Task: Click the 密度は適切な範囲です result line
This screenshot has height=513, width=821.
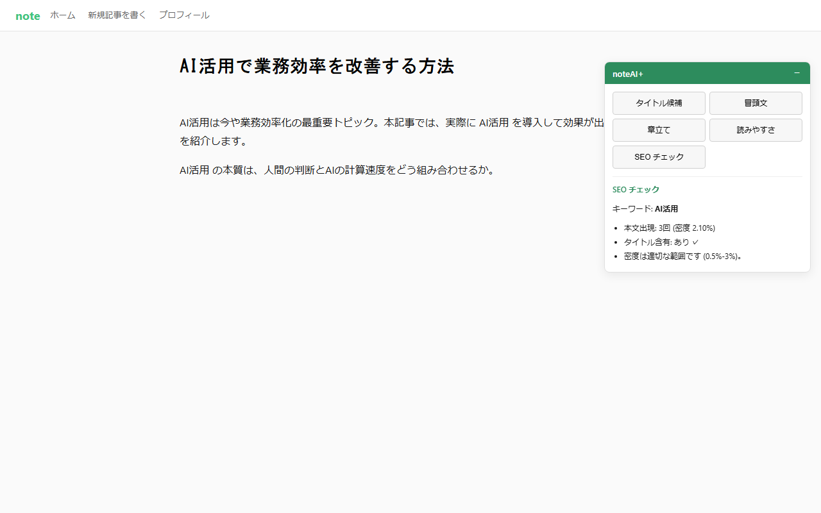Action: coord(683,256)
